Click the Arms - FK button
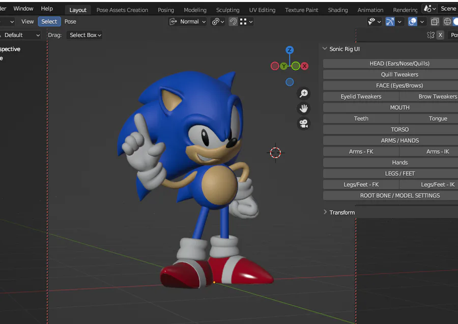 (361, 151)
